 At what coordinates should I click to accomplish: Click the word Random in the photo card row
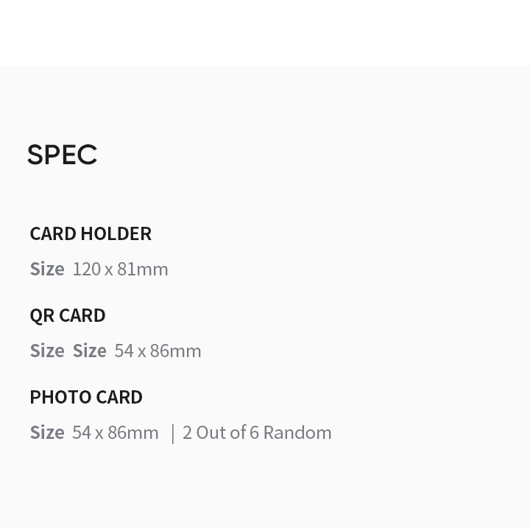[x=297, y=432]
